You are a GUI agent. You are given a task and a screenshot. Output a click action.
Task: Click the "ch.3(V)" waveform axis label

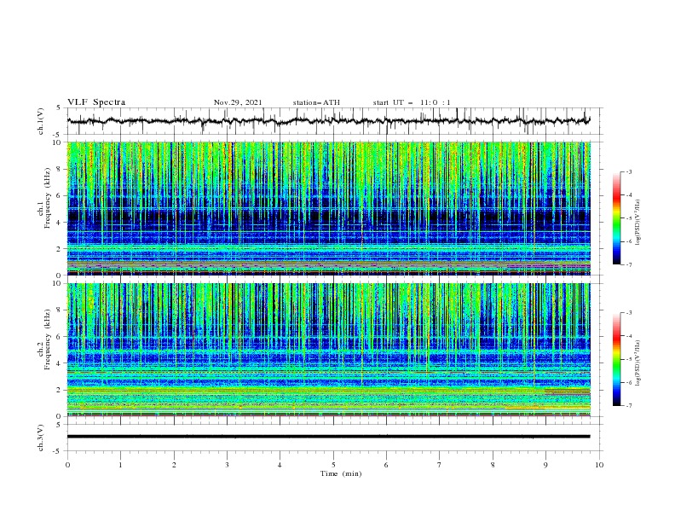pos(41,438)
